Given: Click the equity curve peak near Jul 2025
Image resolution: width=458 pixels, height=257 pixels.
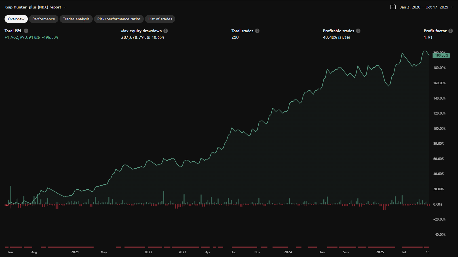Looking at the screenshot, I should (x=402, y=53).
